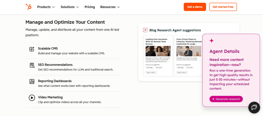Click the Leading from Anywhere article image
This screenshot has width=263, height=116.
pyautogui.click(x=158, y=51)
